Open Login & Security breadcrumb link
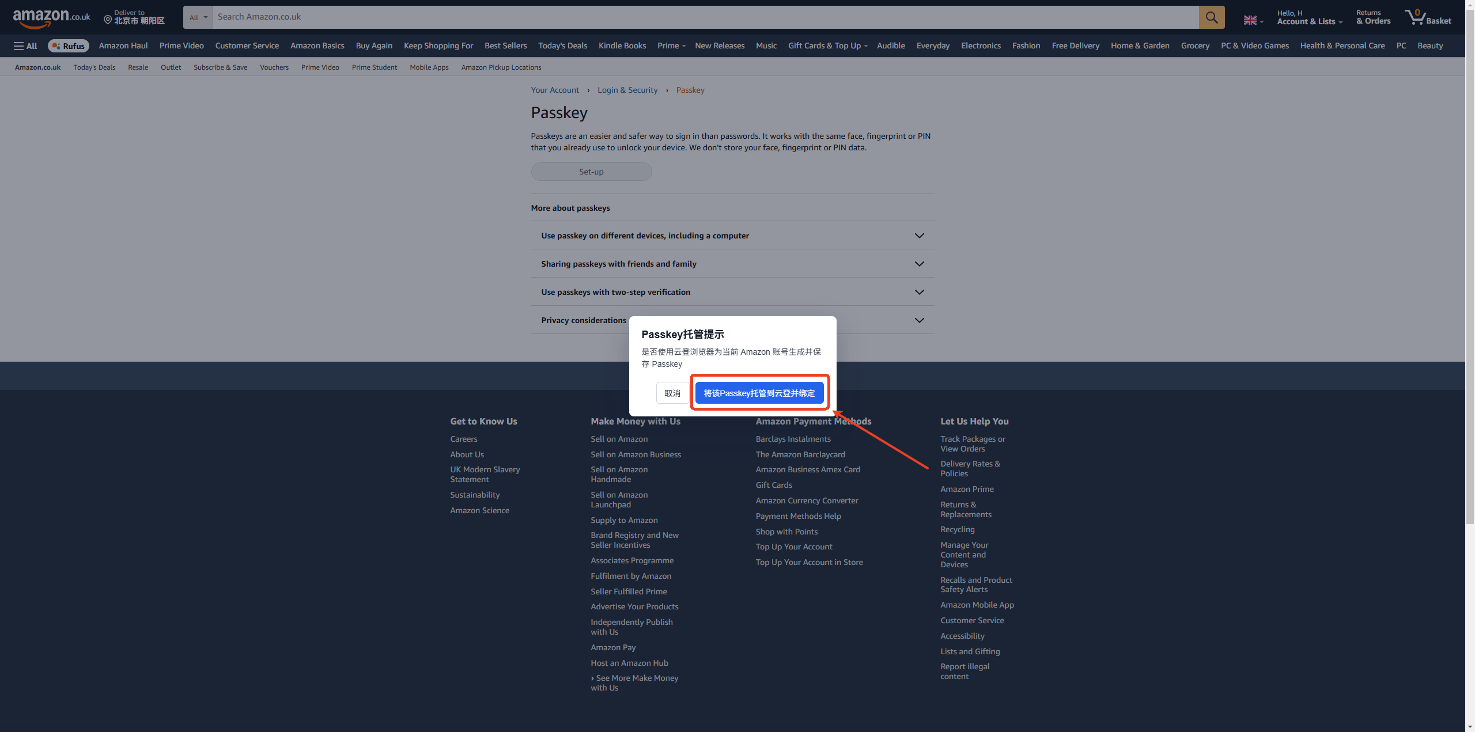 pos(627,90)
